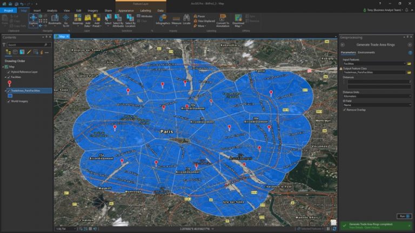Collapse the Map tree node
This screenshot has height=233, width=415.
click(3, 67)
